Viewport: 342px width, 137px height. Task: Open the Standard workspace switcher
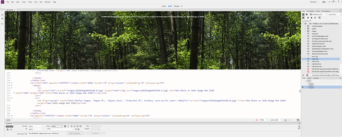point(314,2)
